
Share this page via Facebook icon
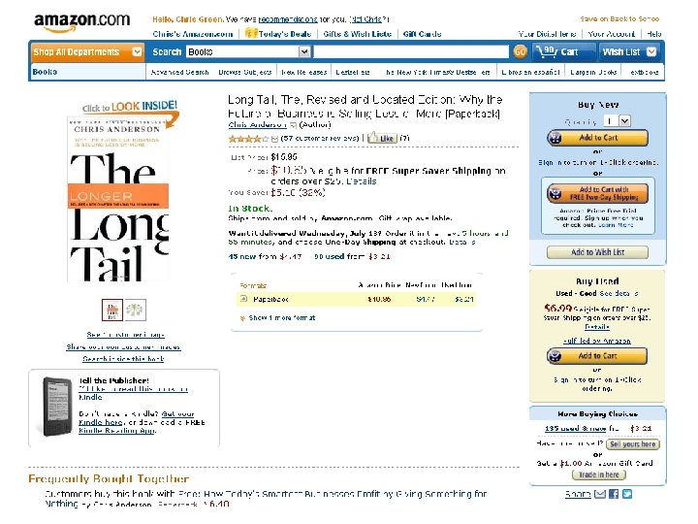click(x=614, y=494)
